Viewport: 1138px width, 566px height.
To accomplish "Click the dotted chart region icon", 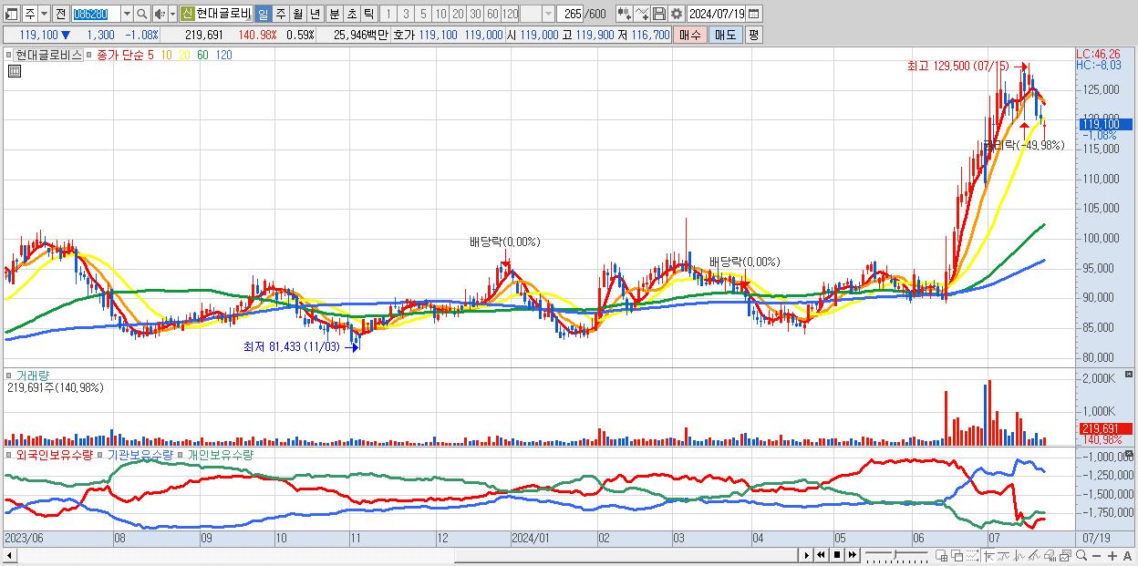I will [x=972, y=555].
